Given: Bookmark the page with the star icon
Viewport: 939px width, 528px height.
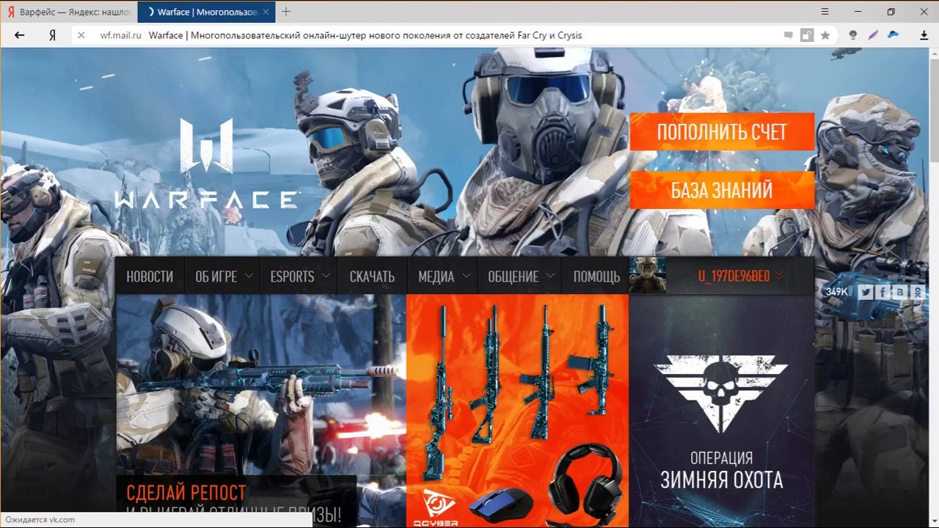Looking at the screenshot, I should click(x=825, y=35).
